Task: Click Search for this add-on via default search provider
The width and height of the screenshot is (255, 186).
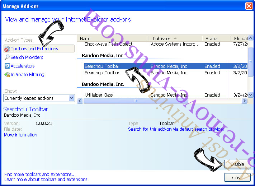Action: pyautogui.click(x=176, y=129)
